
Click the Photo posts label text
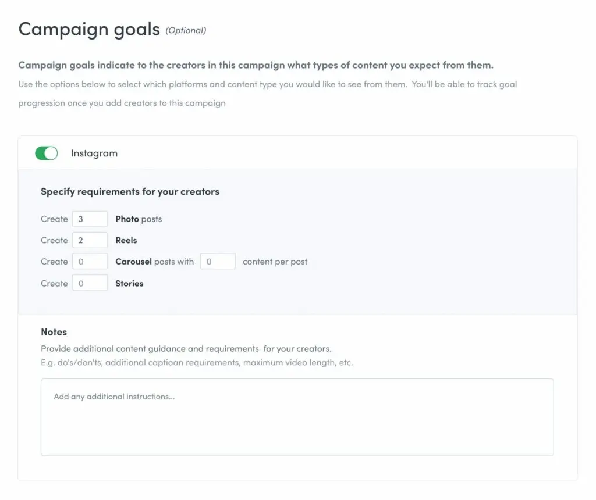(x=139, y=219)
